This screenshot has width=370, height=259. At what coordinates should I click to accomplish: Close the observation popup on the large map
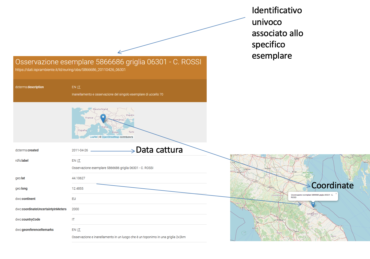point(336,194)
